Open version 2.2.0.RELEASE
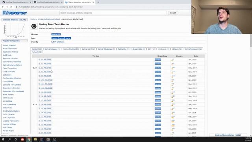Screen dimensions: 252x142 (x=45, y=76)
